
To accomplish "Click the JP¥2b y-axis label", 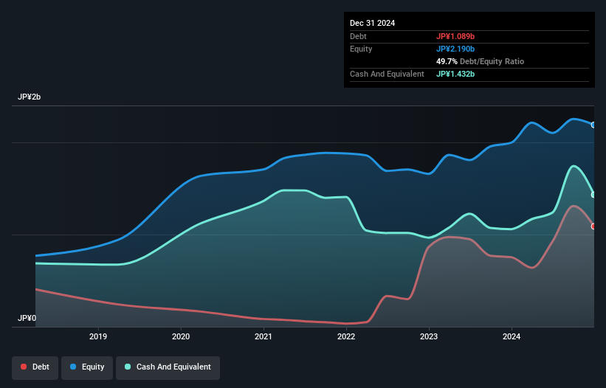I will coord(29,97).
